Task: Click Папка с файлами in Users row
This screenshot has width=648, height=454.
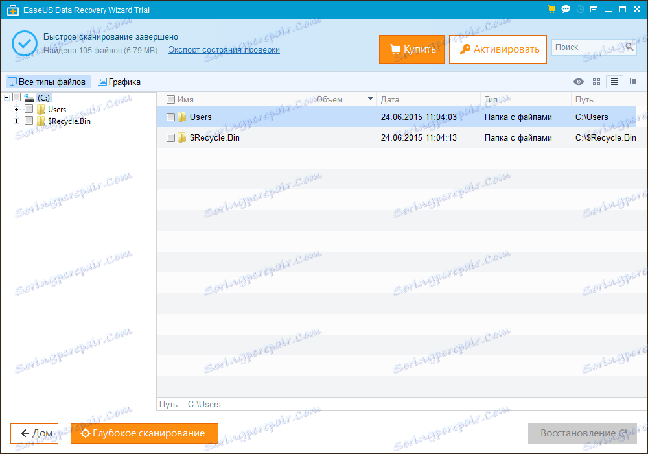Action: 518,117
